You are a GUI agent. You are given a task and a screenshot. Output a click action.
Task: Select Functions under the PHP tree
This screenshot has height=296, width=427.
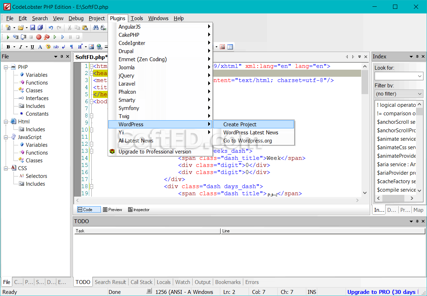37,83
